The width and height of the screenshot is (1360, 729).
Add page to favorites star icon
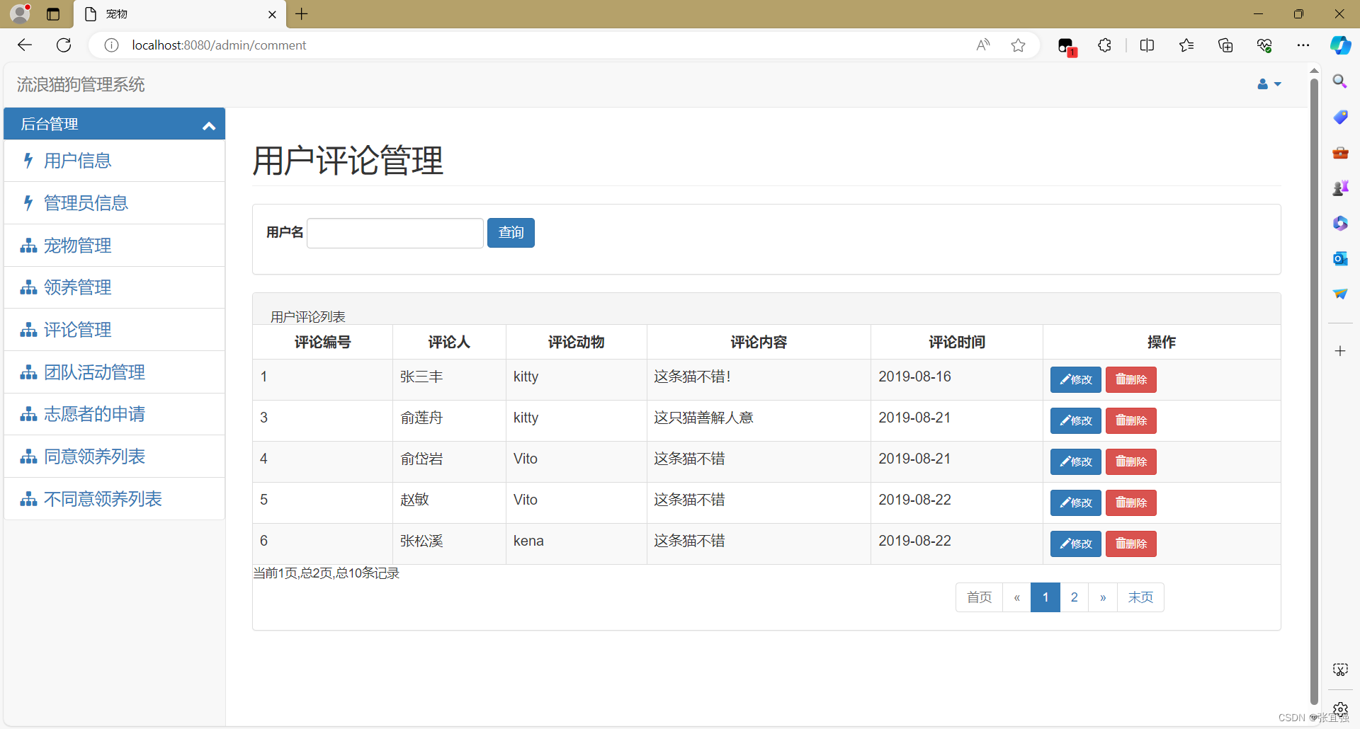tap(1019, 45)
